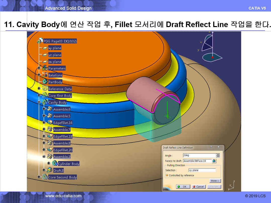
Task: Click the Draft.8 feature icon
Action: [x=50, y=170]
